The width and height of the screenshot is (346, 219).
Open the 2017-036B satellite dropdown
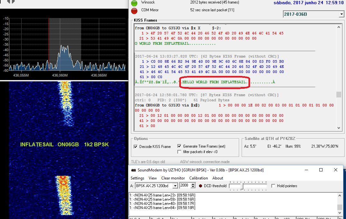pyautogui.click(x=341, y=14)
